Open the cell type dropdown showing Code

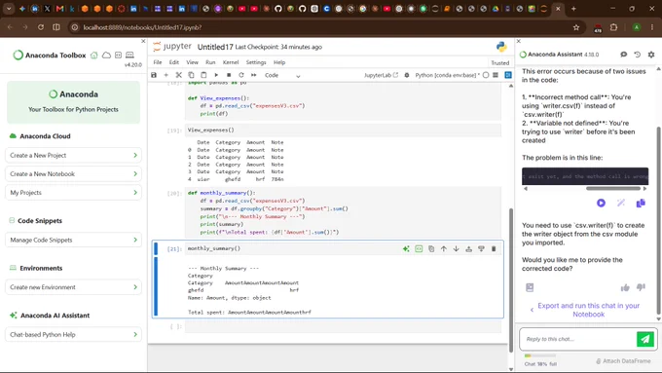tap(282, 75)
